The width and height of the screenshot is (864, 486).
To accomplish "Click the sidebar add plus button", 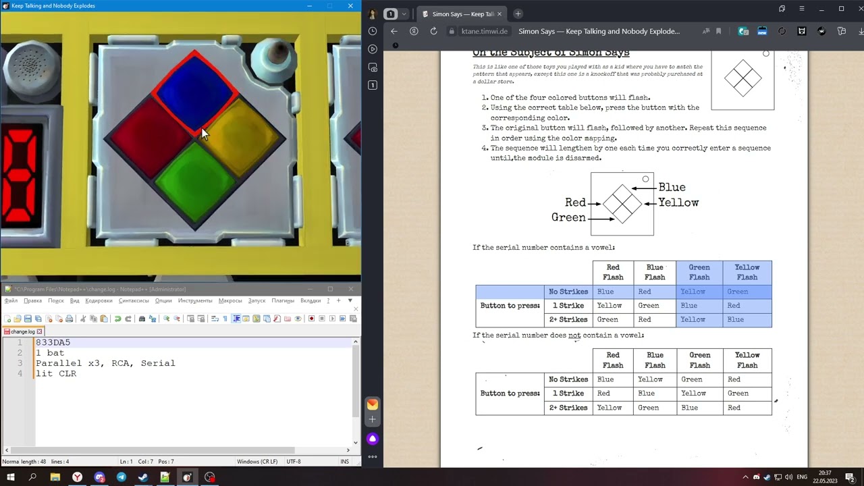I will coord(373,419).
